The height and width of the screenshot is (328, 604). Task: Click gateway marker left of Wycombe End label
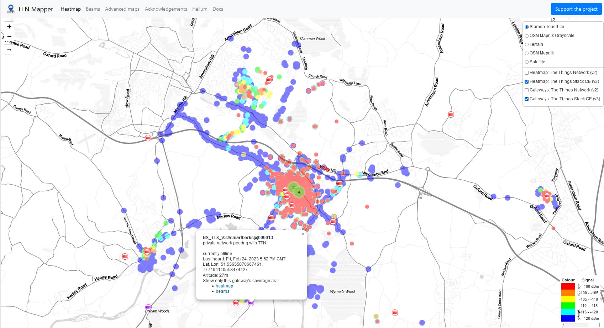340,184
